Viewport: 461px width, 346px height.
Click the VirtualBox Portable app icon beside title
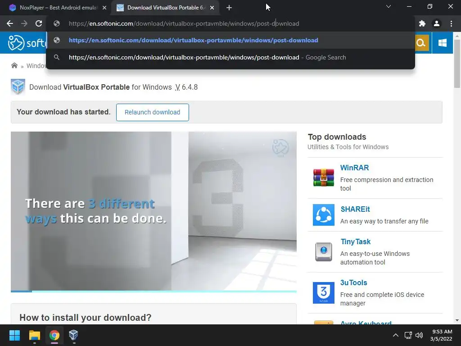[x=18, y=87]
